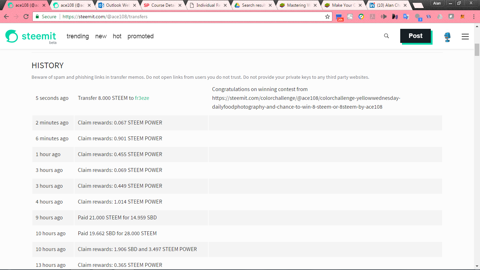Image resolution: width=480 pixels, height=270 pixels.
Task: Open a new browser tab
Action: point(418,5)
